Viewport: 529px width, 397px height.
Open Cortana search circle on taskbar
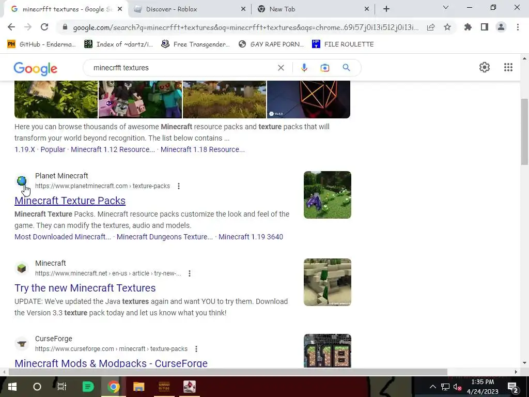[x=37, y=387]
